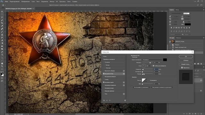This screenshot has height=115, width=205.
Task: Select the Hand tool
Action: pyautogui.click(x=2, y=63)
